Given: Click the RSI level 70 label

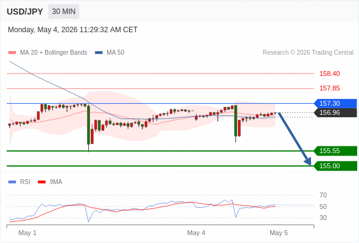Looking at the screenshot, I should pyautogui.click(x=323, y=195).
